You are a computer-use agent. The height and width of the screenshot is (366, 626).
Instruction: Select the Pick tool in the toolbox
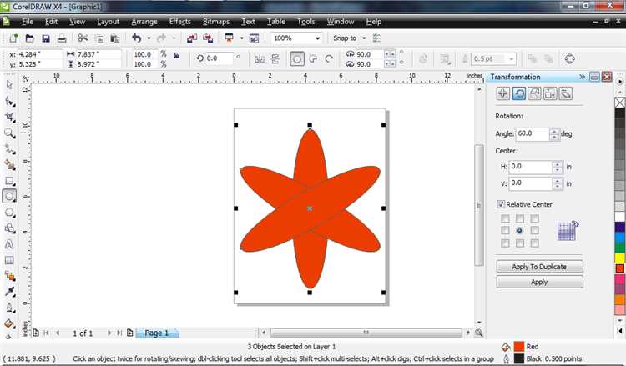point(9,85)
